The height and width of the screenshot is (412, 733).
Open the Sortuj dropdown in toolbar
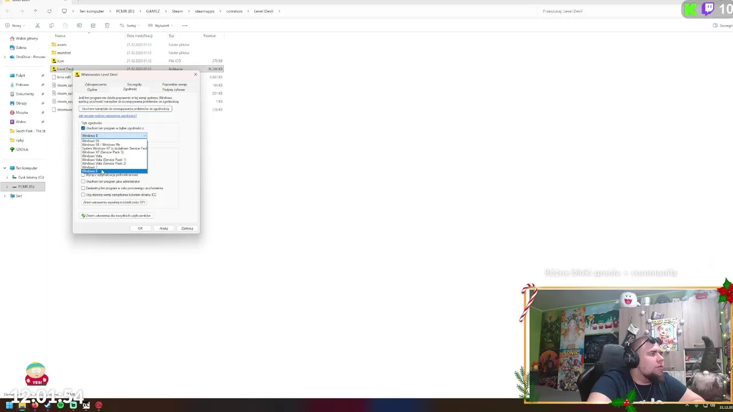pyautogui.click(x=130, y=25)
